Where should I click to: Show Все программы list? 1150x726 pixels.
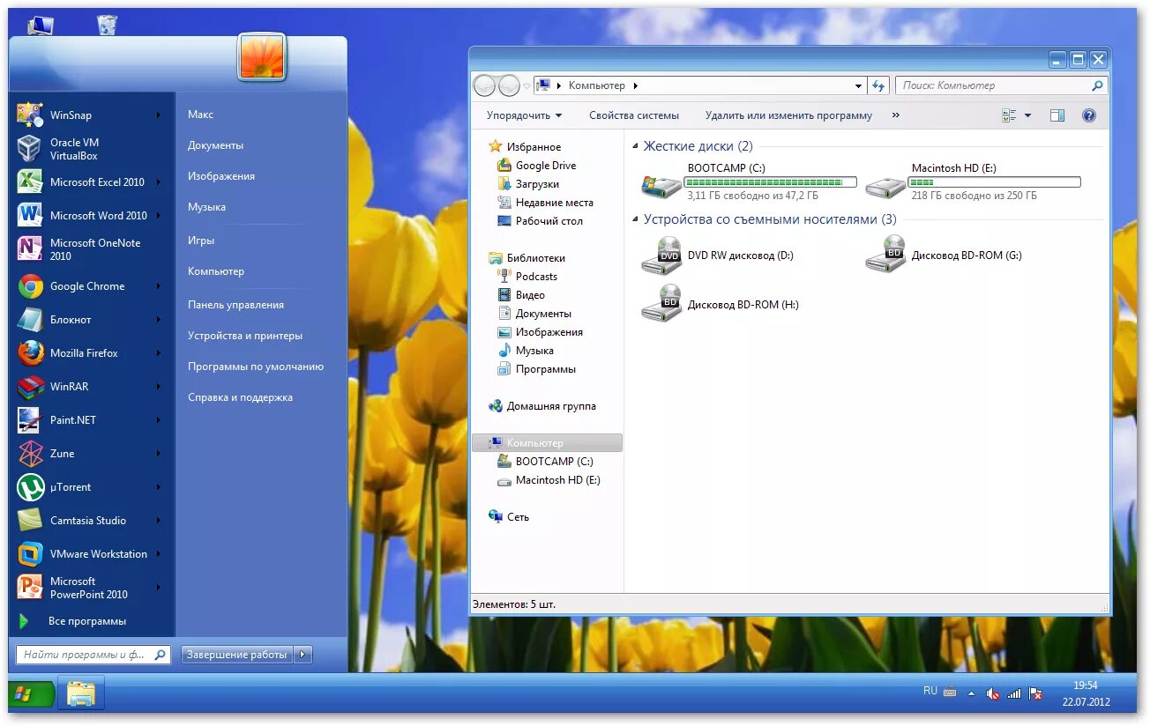(87, 621)
